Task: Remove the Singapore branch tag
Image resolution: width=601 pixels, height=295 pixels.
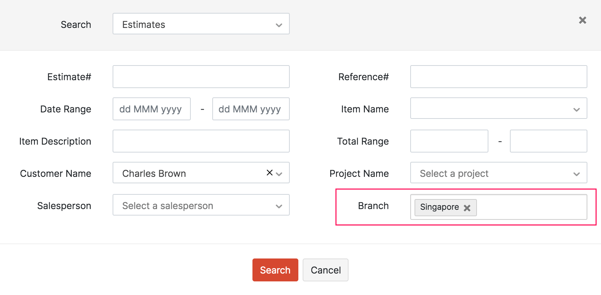Action: 467,208
